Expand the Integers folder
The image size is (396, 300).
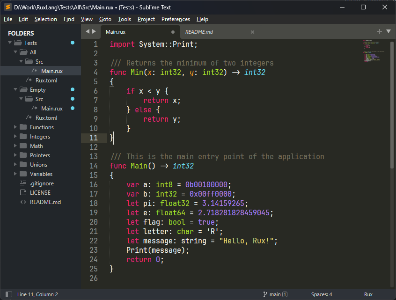pyautogui.click(x=15, y=136)
